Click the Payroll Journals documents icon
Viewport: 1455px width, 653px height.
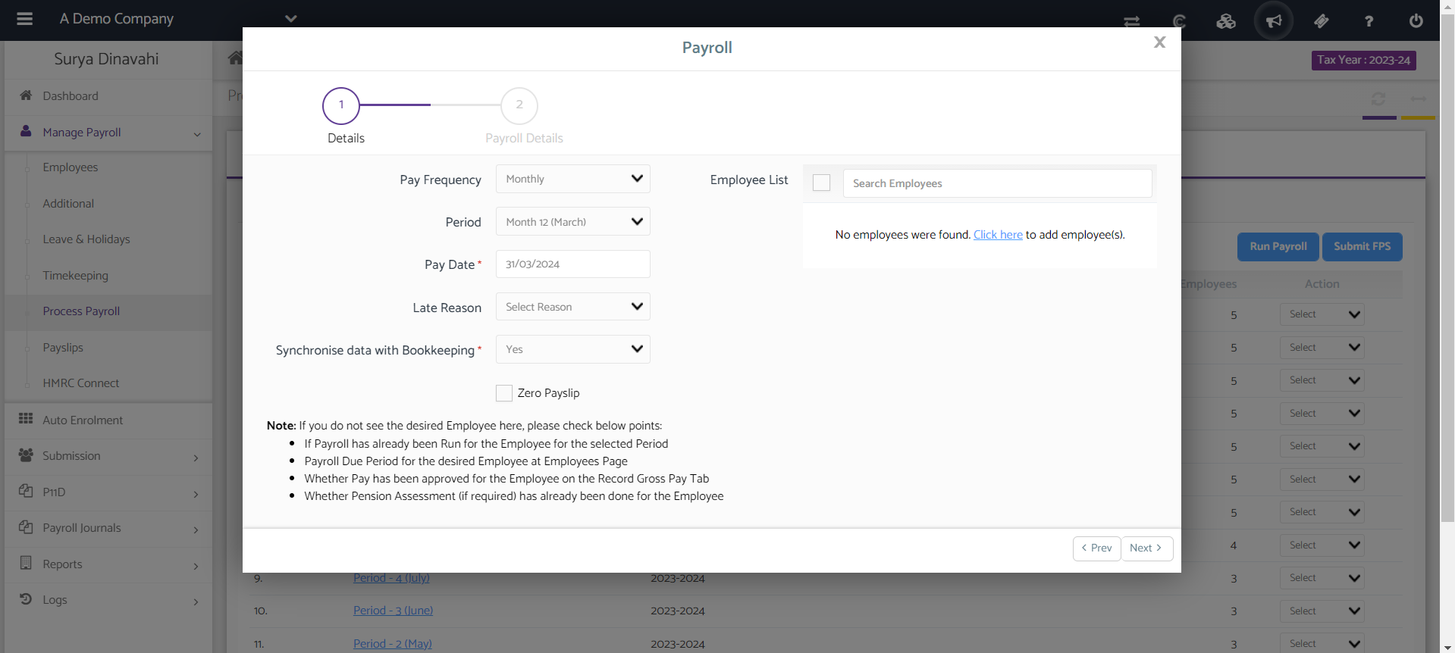[26, 526]
